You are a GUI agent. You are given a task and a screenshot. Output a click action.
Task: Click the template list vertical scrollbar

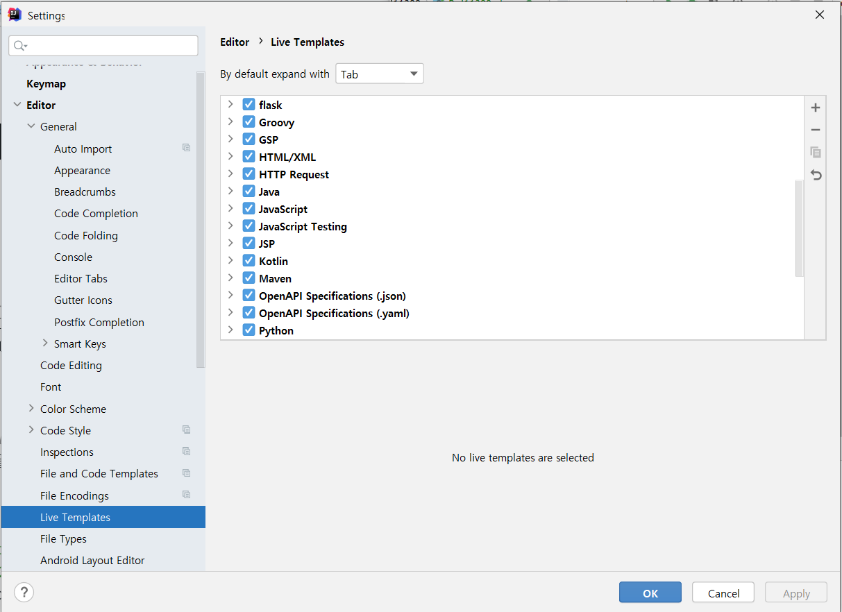click(799, 229)
